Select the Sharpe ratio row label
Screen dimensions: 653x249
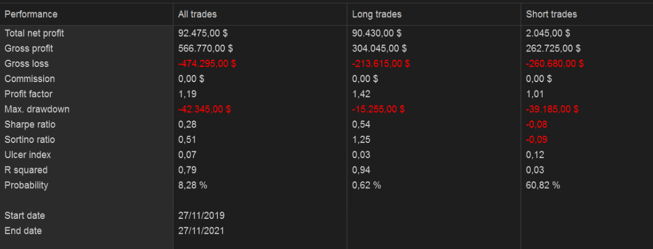pyautogui.click(x=30, y=124)
